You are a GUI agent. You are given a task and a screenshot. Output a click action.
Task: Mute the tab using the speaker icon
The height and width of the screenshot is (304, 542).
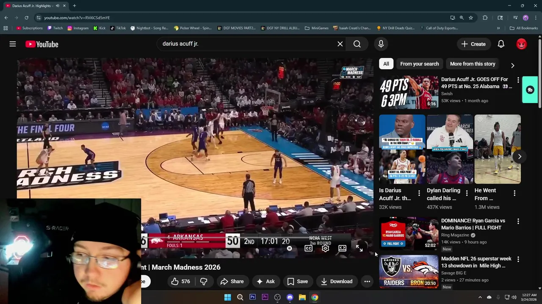57,5
